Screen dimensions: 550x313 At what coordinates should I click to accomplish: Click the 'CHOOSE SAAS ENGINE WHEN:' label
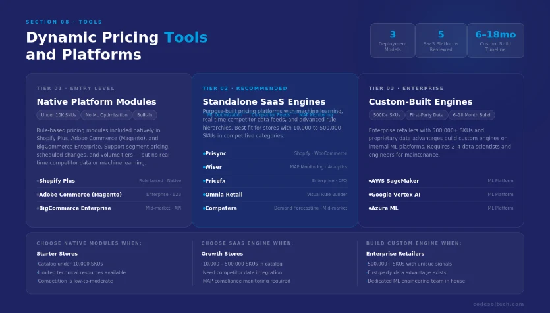[247, 243]
